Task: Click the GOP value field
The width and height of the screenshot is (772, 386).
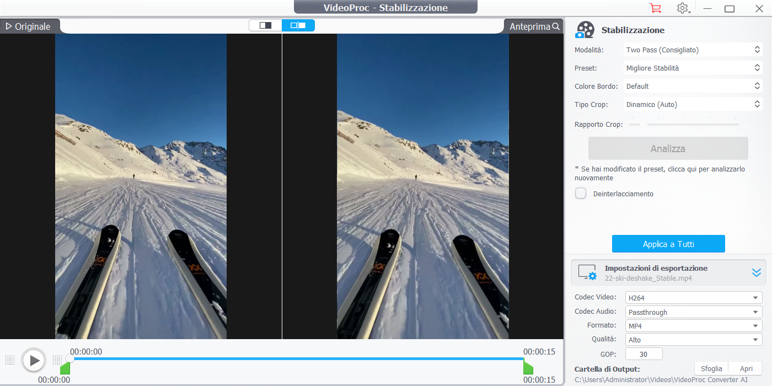Action: point(644,354)
